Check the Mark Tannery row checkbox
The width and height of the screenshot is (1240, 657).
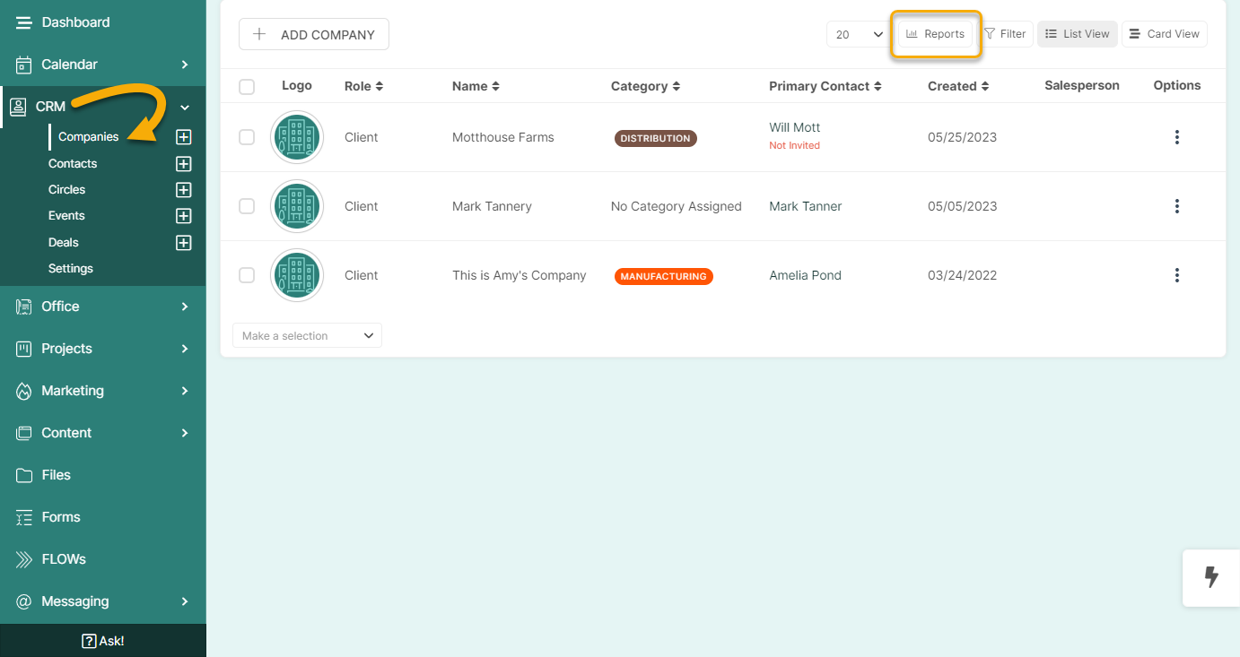click(x=247, y=206)
